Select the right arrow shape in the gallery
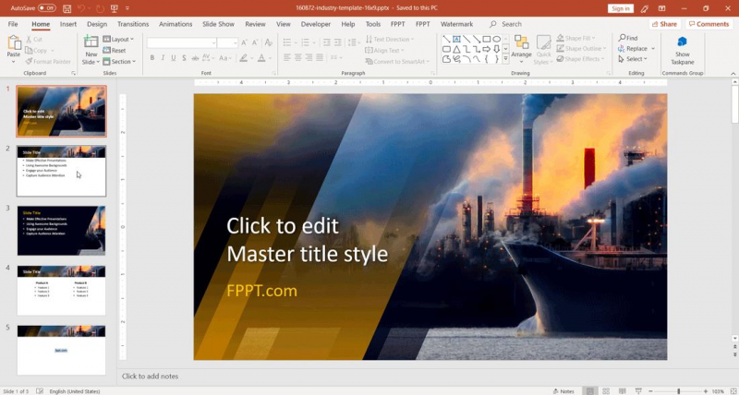This screenshot has width=739, height=395. coord(487,49)
